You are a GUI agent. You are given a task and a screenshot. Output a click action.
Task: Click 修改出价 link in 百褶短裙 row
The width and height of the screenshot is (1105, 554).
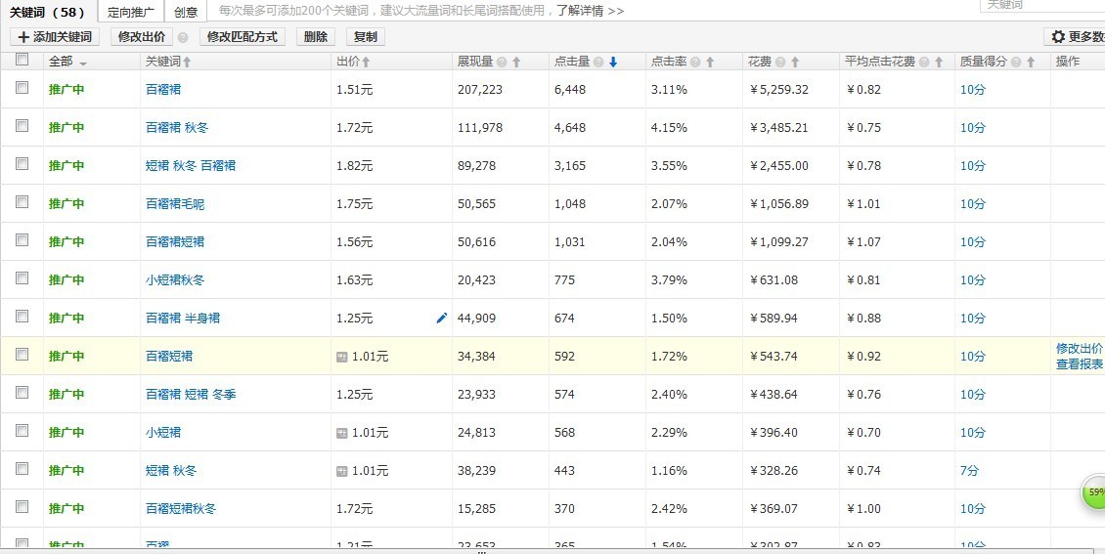pos(1079,349)
